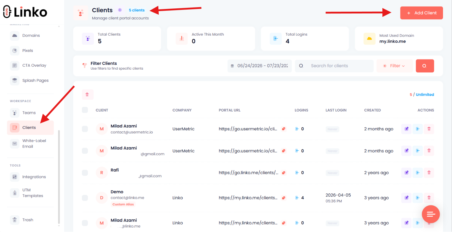Go to Domains in sidebar
Viewport: 452px width, 232px height.
point(30,36)
